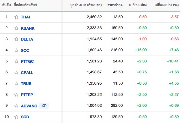This screenshot has width=185, height=123.
Task: Star the SCC stock row
Action: click(16, 50)
